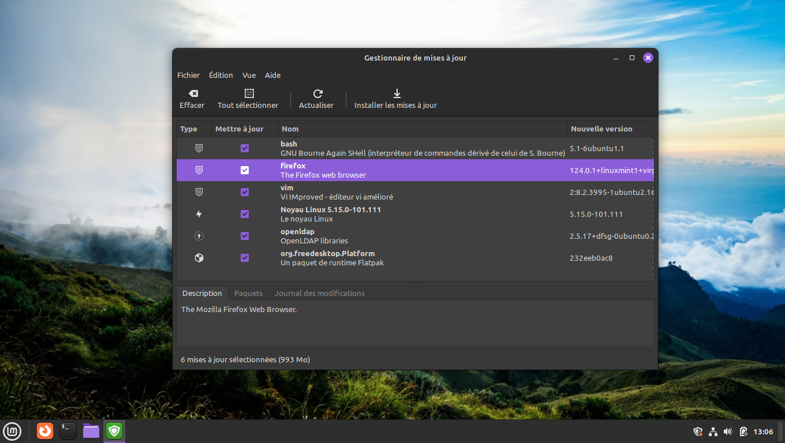Screen dimensions: 785x443
Task: Uncheck the bash update checkbox
Action: (x=245, y=148)
